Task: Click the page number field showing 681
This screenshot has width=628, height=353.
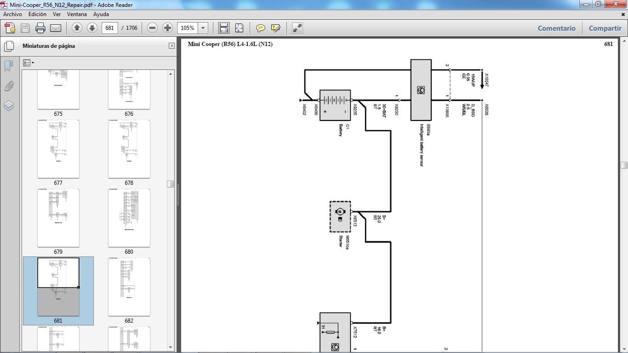Action: point(109,28)
